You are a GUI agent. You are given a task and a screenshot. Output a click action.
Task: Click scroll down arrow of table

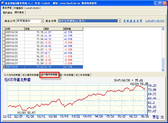tap(163, 70)
